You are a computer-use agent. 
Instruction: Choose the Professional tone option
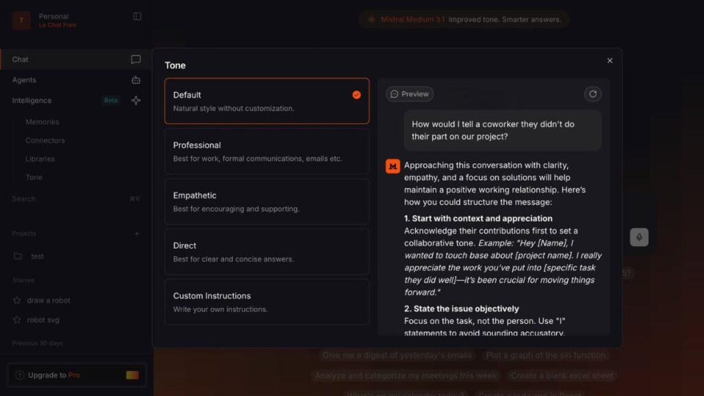click(x=267, y=151)
